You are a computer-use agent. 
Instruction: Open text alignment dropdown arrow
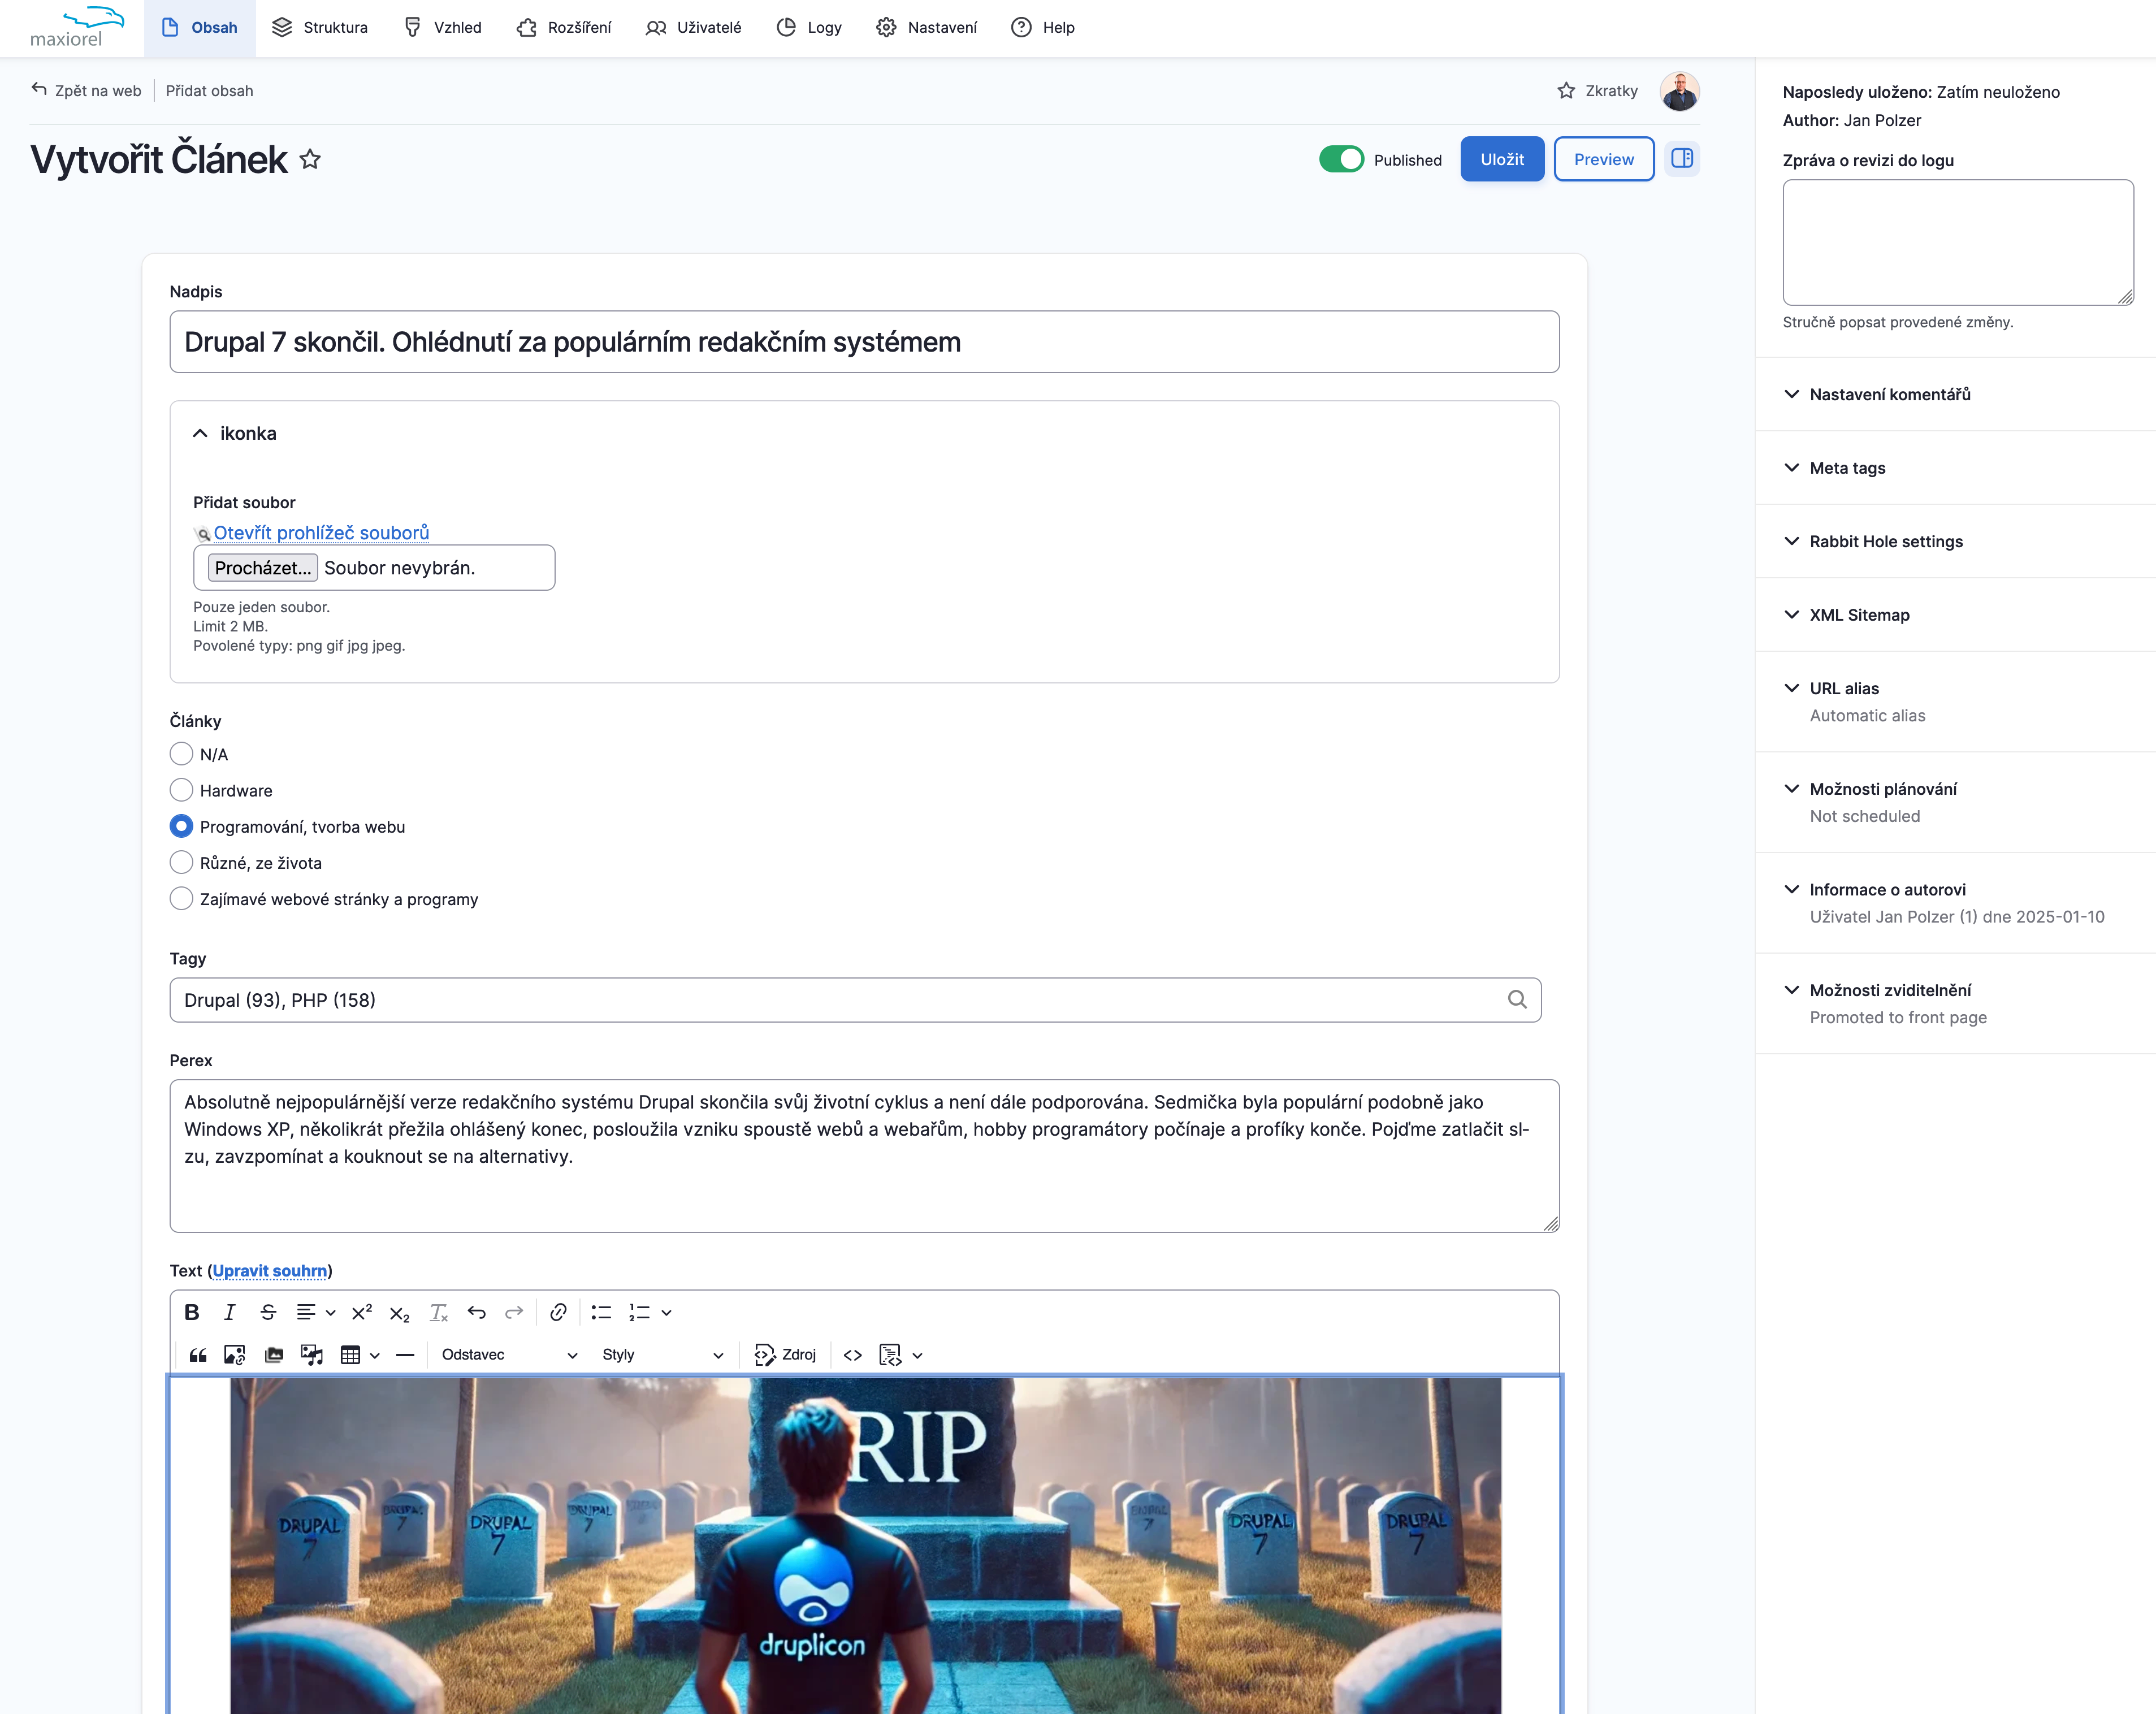click(330, 1313)
